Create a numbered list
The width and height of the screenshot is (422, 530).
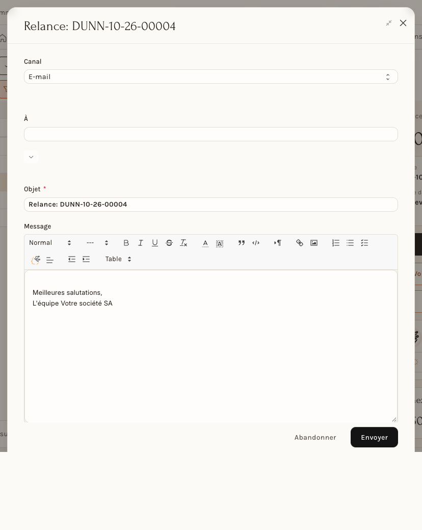click(335, 243)
